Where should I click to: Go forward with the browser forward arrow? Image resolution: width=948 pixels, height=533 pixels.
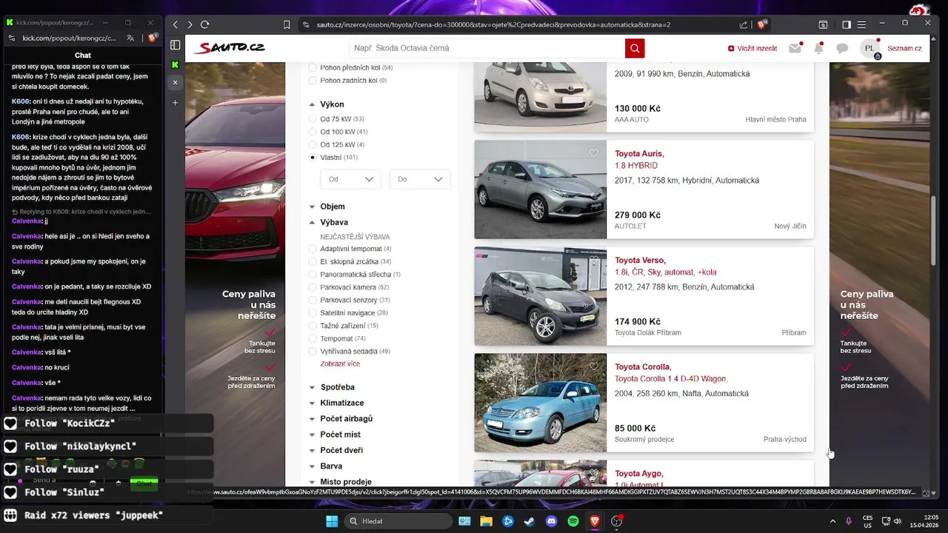190,24
